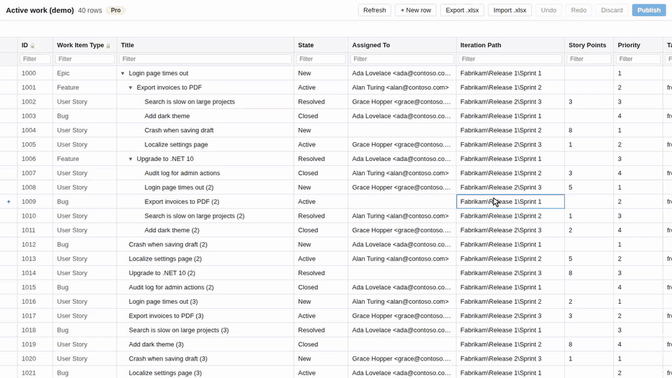
Task: Select 'Localize settings page' title in row 1005
Action: coord(176,145)
